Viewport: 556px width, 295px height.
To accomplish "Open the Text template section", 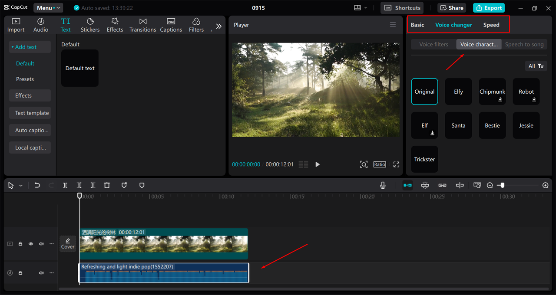I will tap(30, 113).
